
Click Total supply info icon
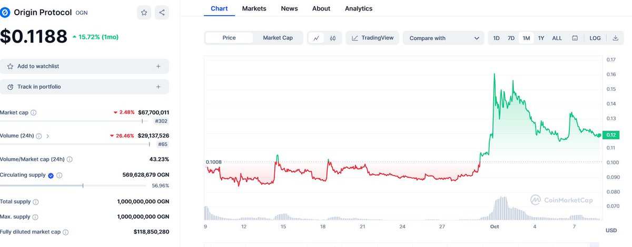[x=36, y=202]
